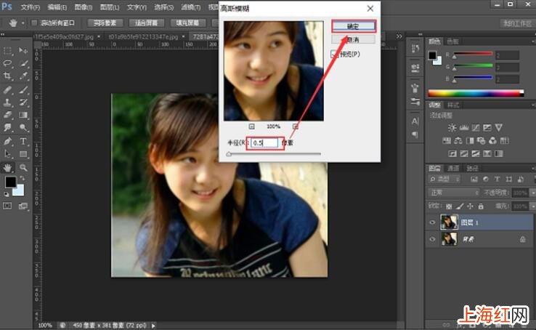Screen dimensions: 536x330
Task: Select the Healing Brush tool
Action: [7, 90]
